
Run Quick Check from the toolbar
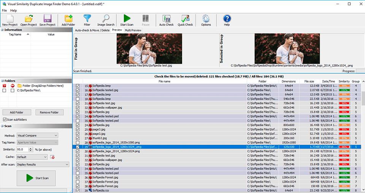185,19
